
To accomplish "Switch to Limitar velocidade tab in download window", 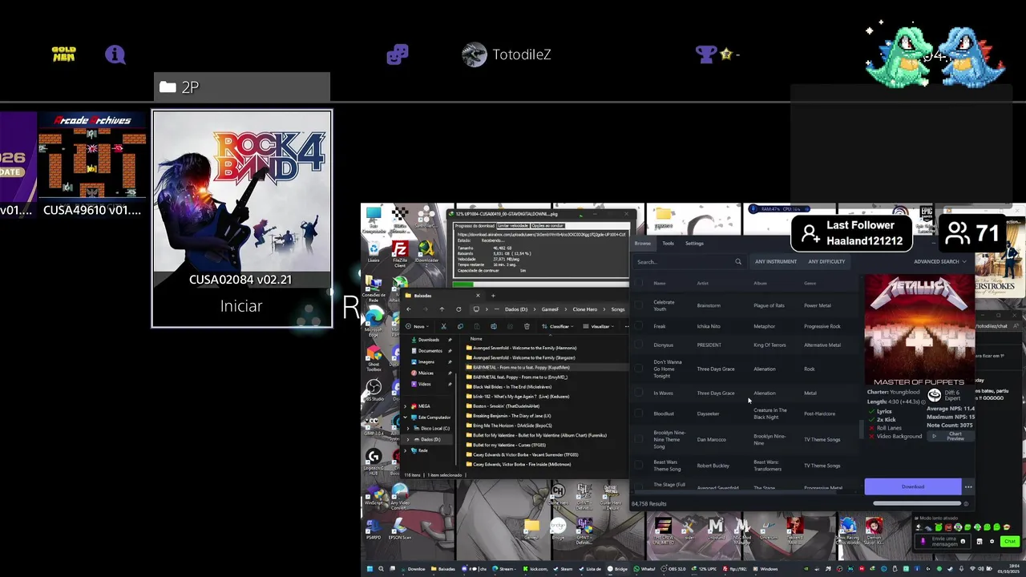I will tap(514, 226).
